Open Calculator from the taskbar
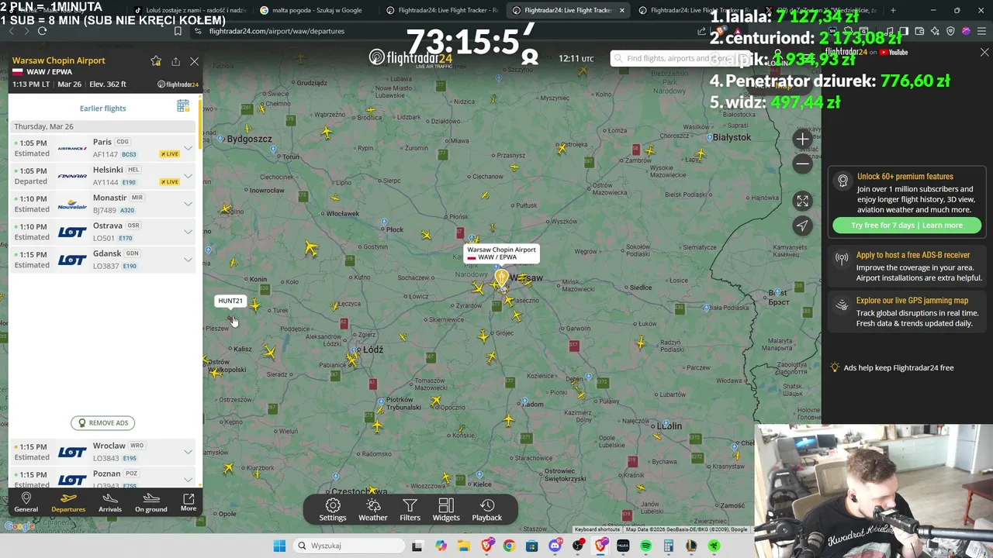The image size is (993, 558). [669, 546]
